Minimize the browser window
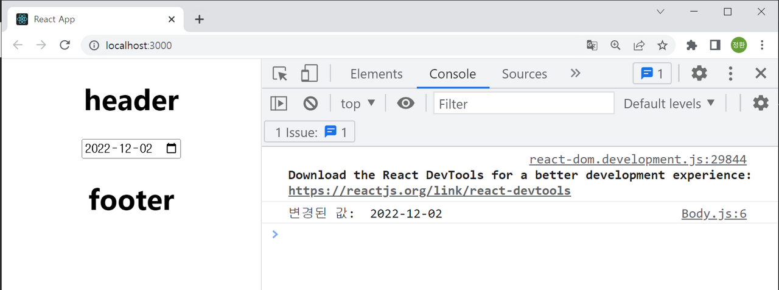This screenshot has height=290, width=779. point(694,12)
